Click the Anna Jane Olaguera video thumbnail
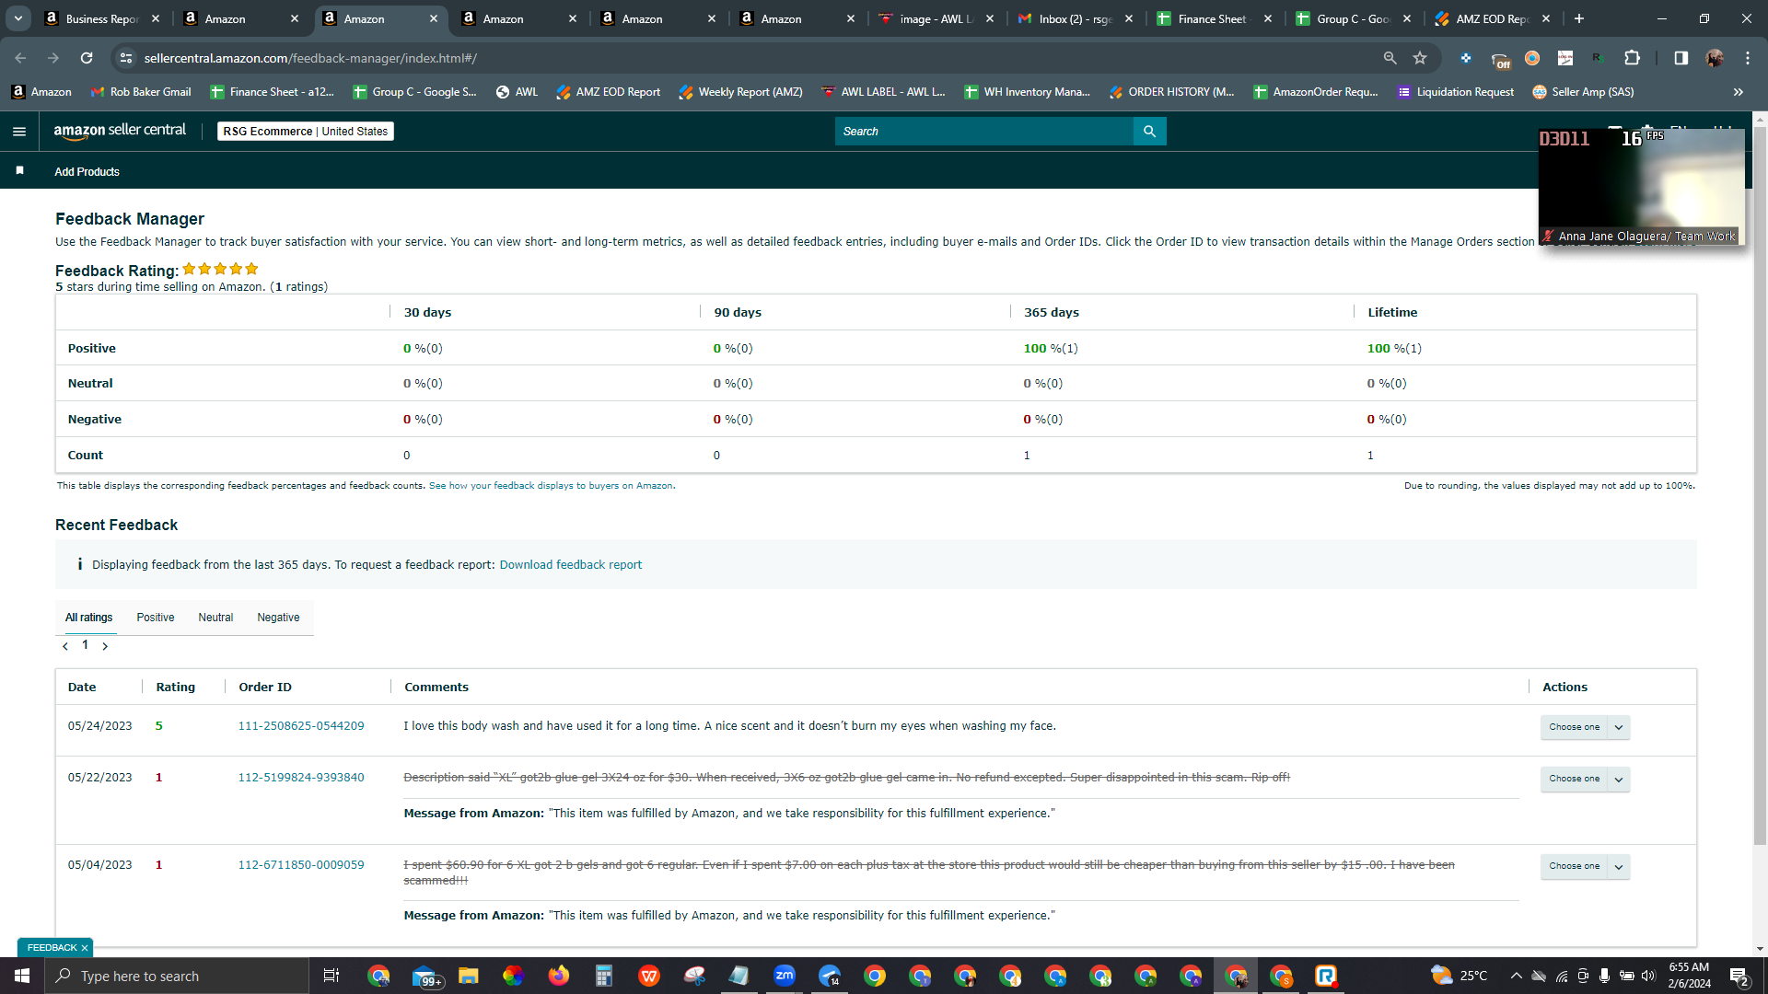1768x994 pixels. pos(1641,187)
